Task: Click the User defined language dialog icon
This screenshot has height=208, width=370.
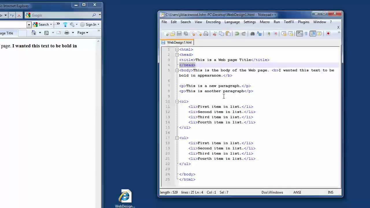Action: click(319, 34)
